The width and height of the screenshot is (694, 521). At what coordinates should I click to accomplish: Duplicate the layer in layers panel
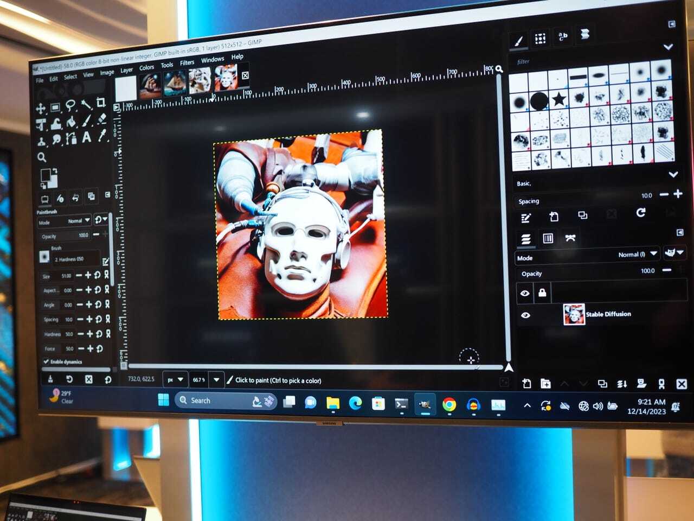[x=602, y=384]
